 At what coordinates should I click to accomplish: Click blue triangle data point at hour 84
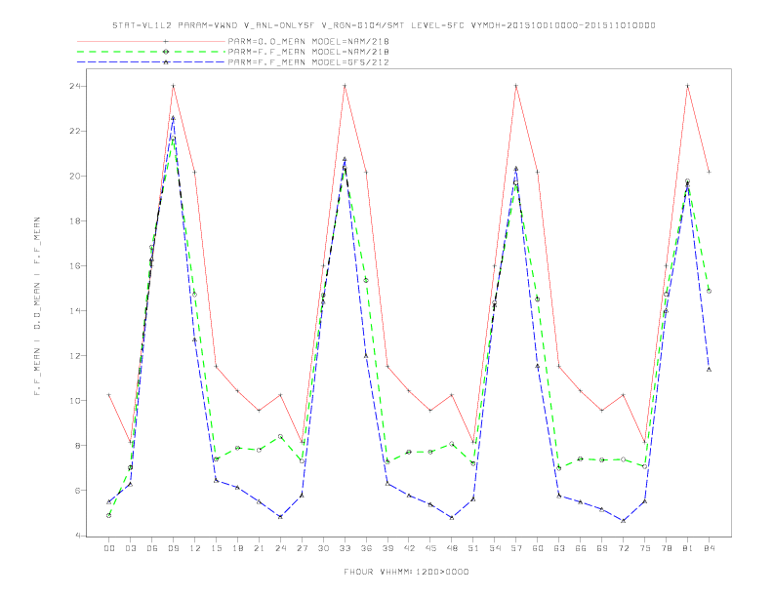coord(709,369)
